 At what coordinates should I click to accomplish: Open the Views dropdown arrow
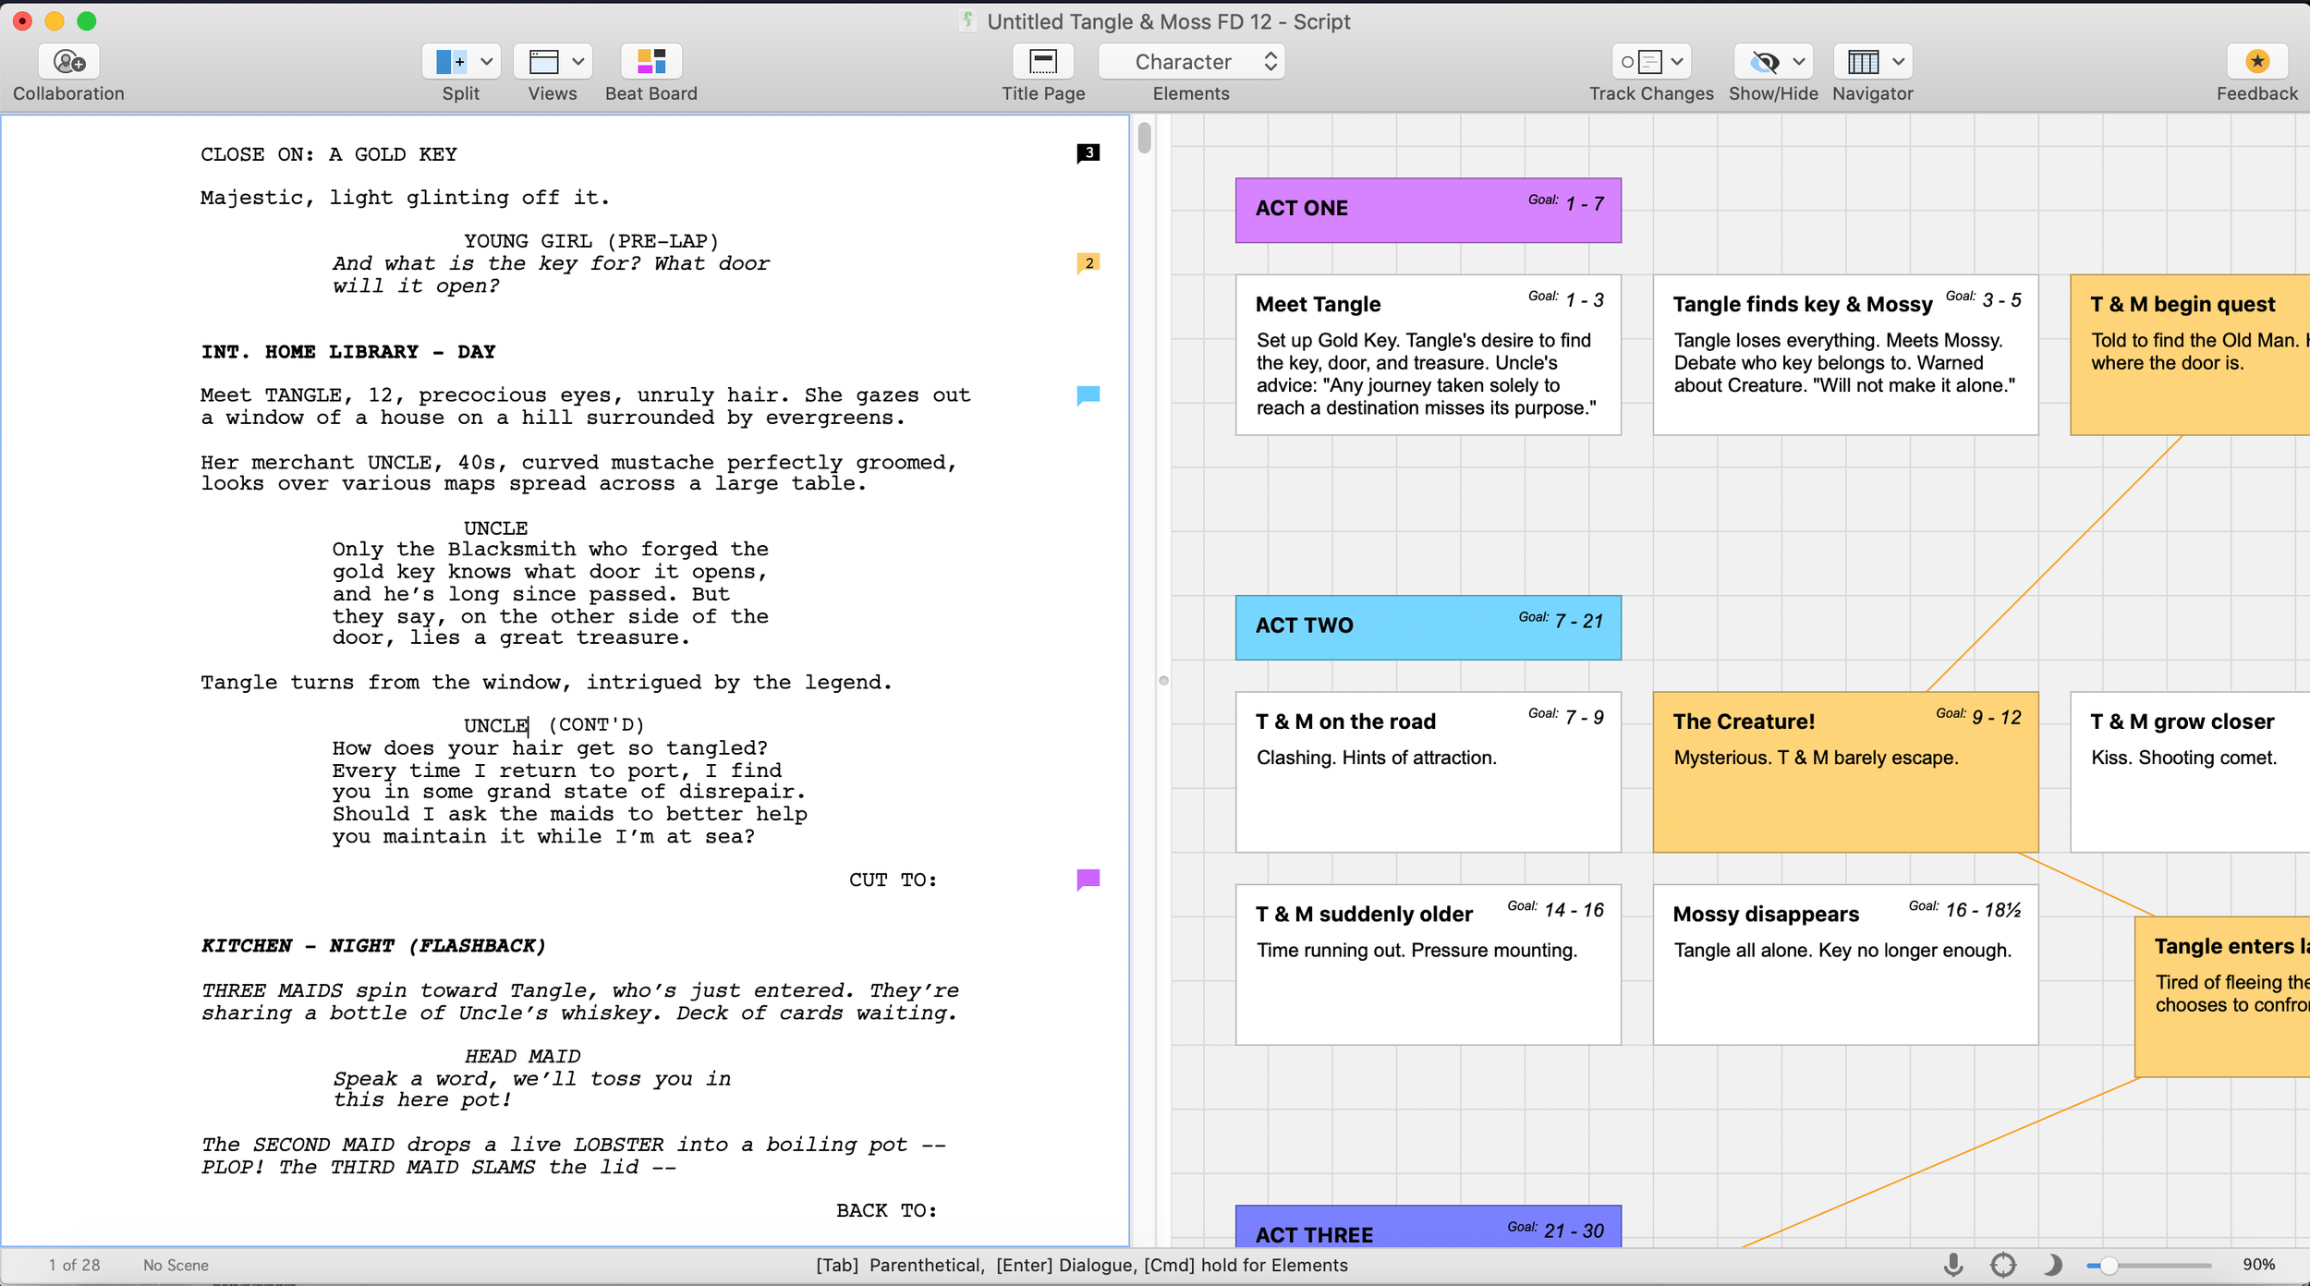pos(578,62)
